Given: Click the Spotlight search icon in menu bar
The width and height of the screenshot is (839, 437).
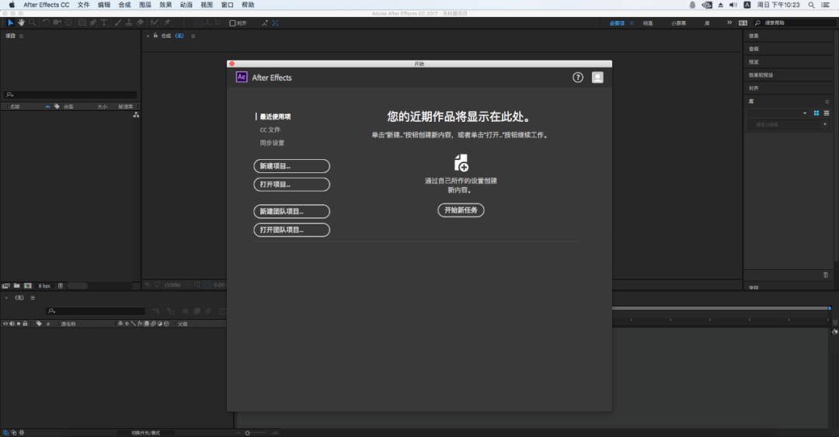Looking at the screenshot, I should tap(811, 5).
